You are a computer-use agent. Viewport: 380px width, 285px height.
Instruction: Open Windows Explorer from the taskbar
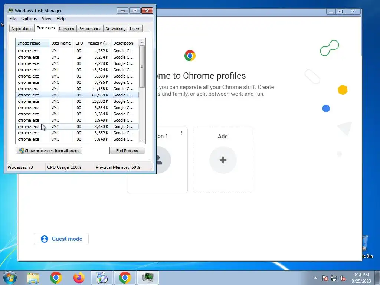point(33,278)
